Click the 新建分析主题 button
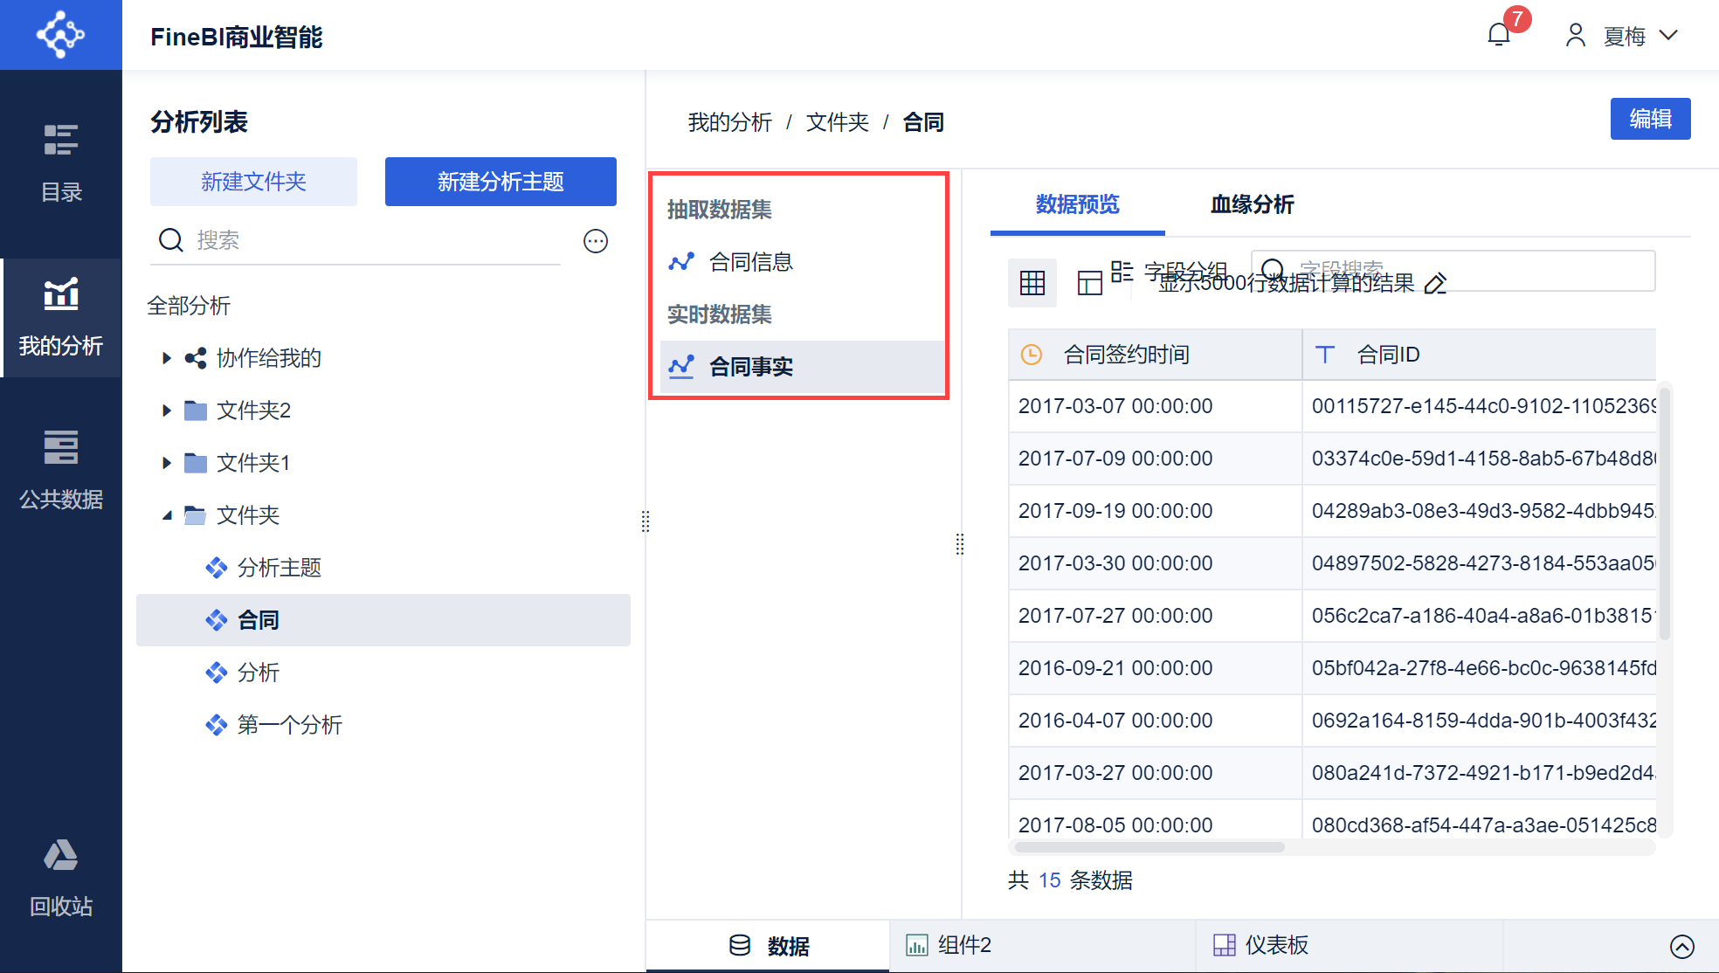This screenshot has width=1719, height=973. point(501,182)
